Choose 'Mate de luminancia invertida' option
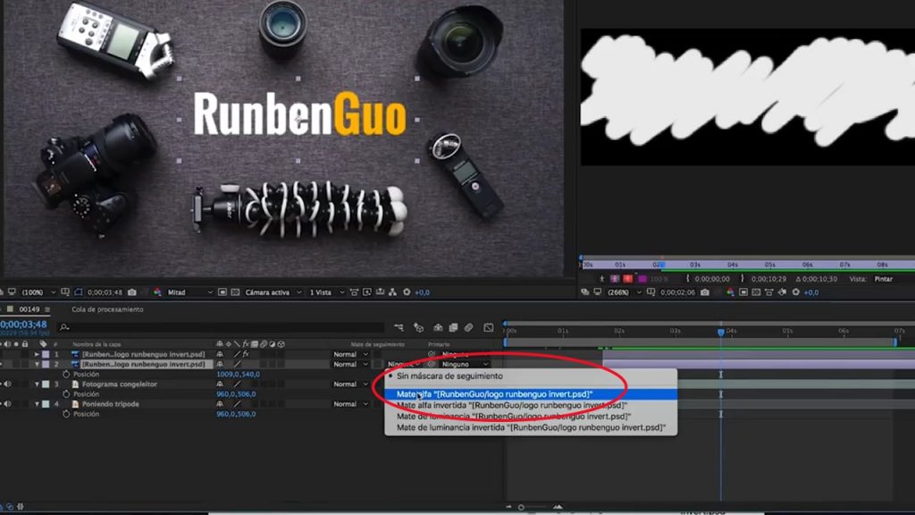 tap(531, 427)
